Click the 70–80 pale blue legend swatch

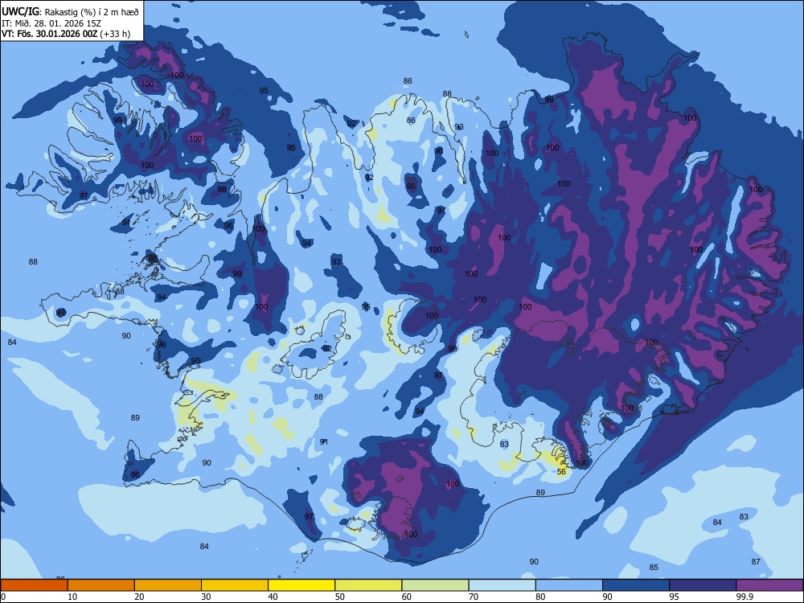[503, 585]
